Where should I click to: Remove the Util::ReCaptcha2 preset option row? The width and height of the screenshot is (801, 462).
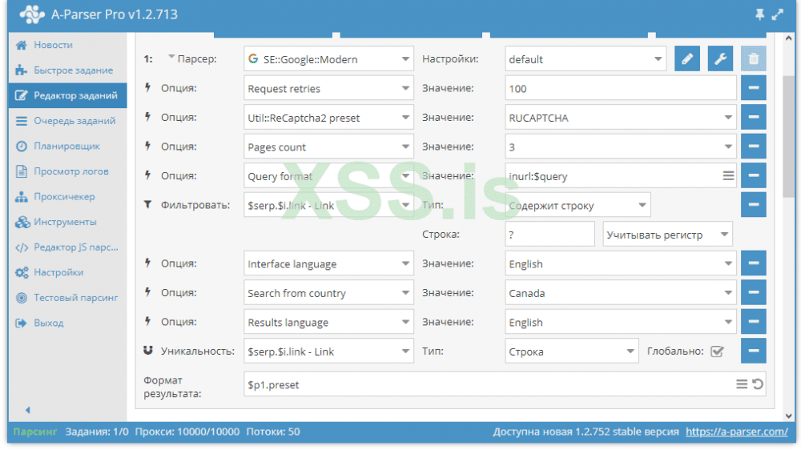click(754, 117)
